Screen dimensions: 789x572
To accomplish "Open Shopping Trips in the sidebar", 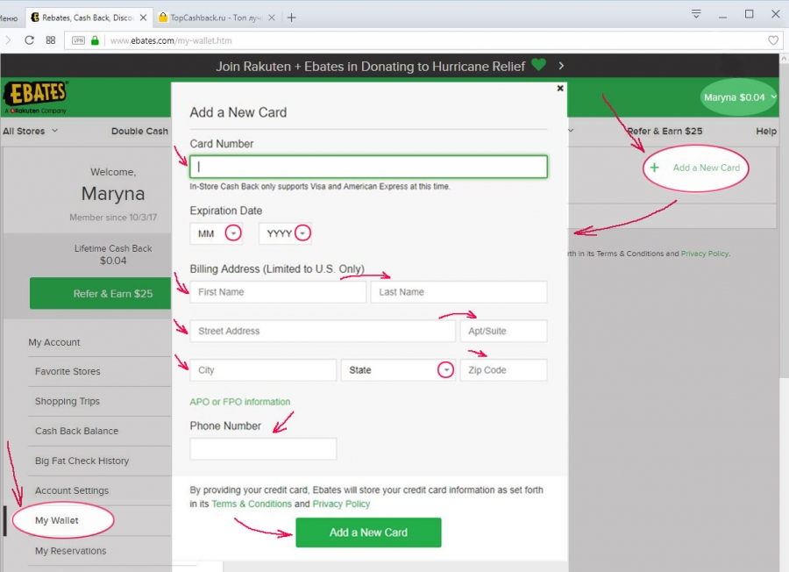I will [x=68, y=401].
